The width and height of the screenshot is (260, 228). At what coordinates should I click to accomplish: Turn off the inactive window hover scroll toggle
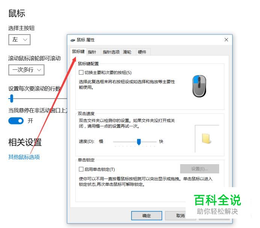[16, 121]
